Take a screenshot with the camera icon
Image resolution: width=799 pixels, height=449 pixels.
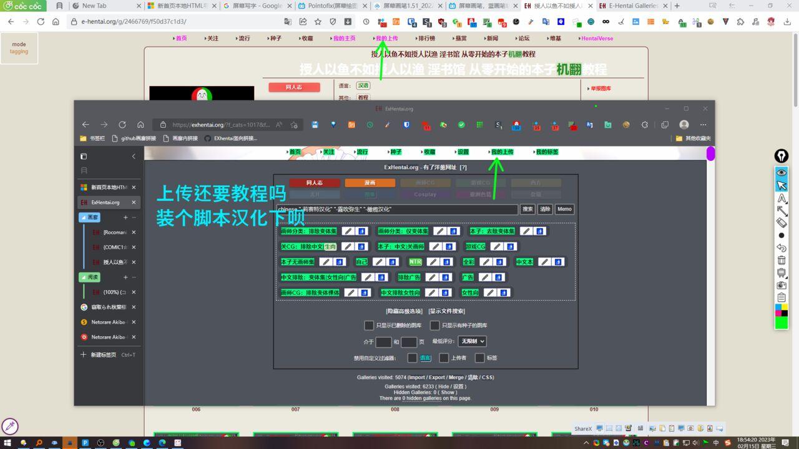tap(782, 285)
